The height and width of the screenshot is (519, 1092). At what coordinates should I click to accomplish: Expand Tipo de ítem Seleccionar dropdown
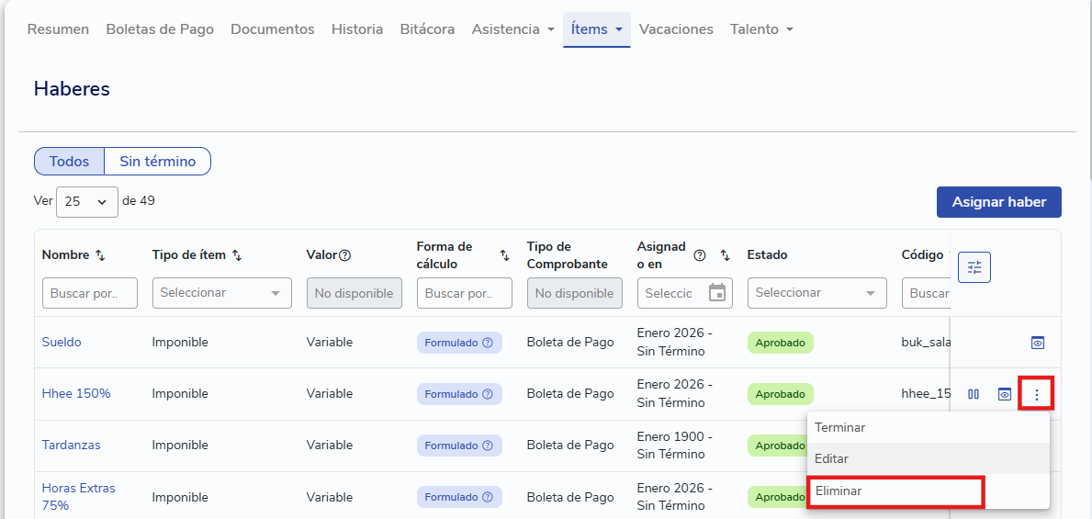(221, 293)
